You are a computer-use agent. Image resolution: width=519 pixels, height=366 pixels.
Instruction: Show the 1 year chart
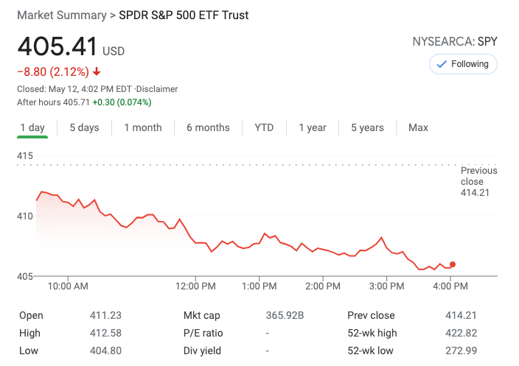click(313, 127)
